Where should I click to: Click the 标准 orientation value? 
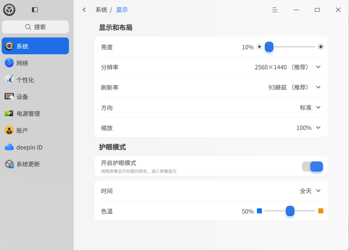click(x=306, y=108)
